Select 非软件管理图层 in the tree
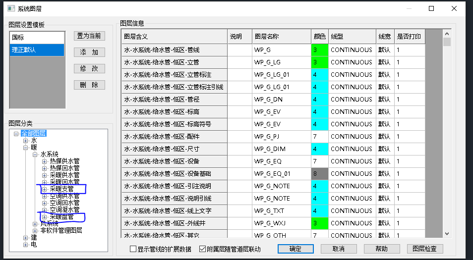Screen dimensions: 473x260 [61, 230]
